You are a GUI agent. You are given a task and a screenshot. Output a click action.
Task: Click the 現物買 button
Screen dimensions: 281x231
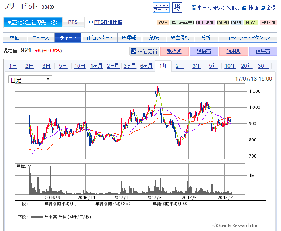(174, 51)
